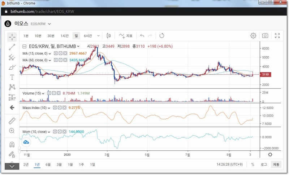Select the prediction and measurement tool

point(12,97)
